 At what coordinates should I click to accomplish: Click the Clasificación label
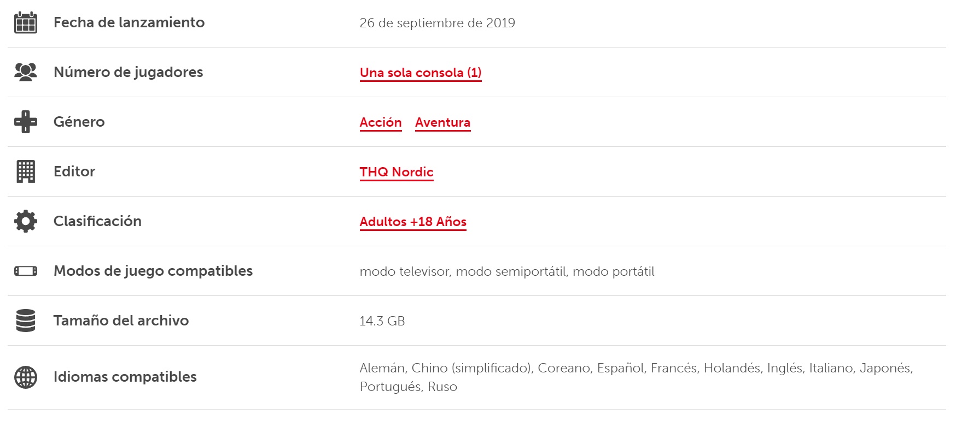point(97,221)
